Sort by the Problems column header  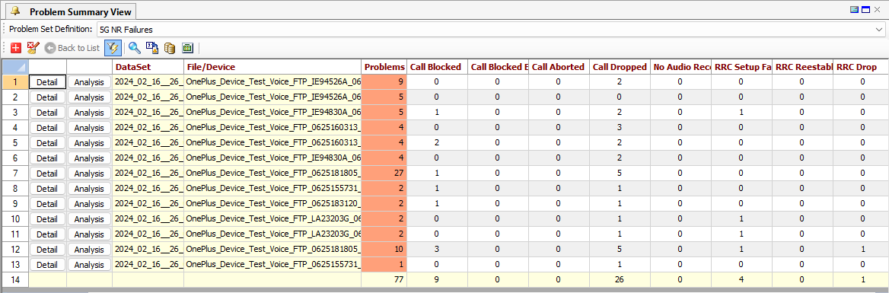[384, 67]
